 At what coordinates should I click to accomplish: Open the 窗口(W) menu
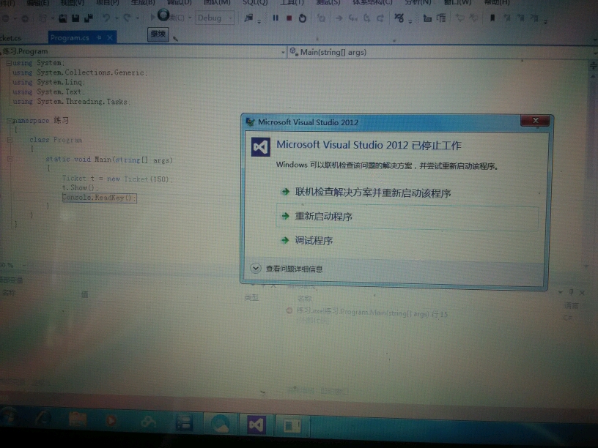[457, 3]
